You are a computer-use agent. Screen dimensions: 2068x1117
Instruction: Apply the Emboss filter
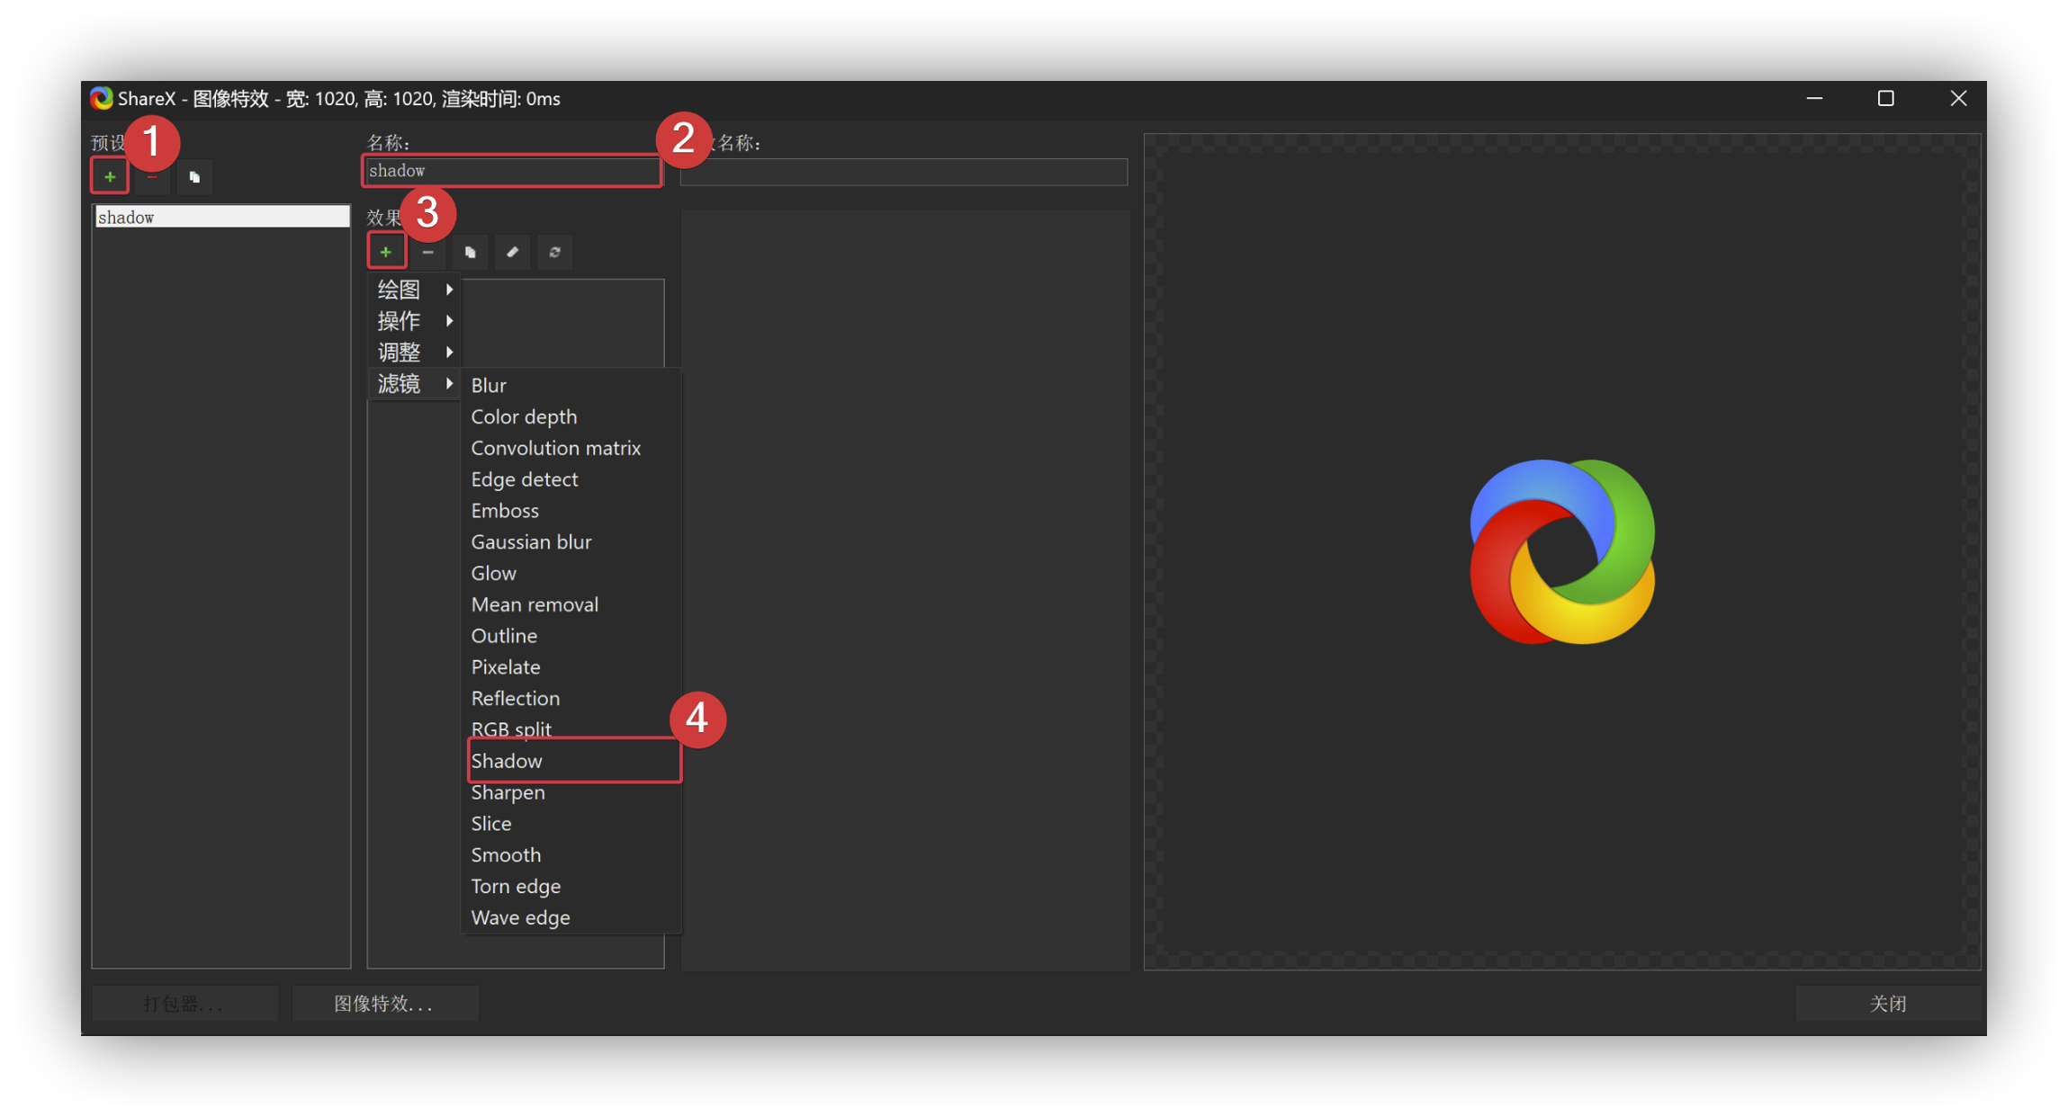coord(571,511)
